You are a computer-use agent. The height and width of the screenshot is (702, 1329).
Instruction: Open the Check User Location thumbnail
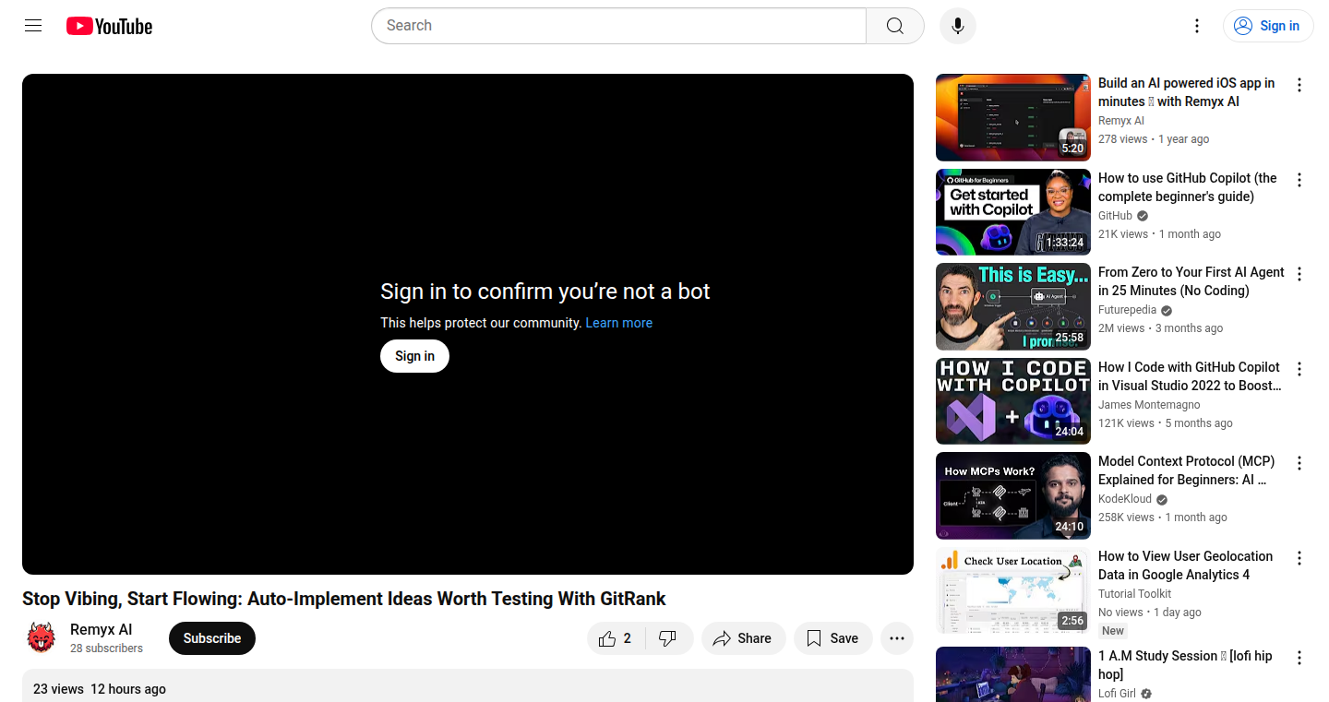pyautogui.click(x=1013, y=590)
